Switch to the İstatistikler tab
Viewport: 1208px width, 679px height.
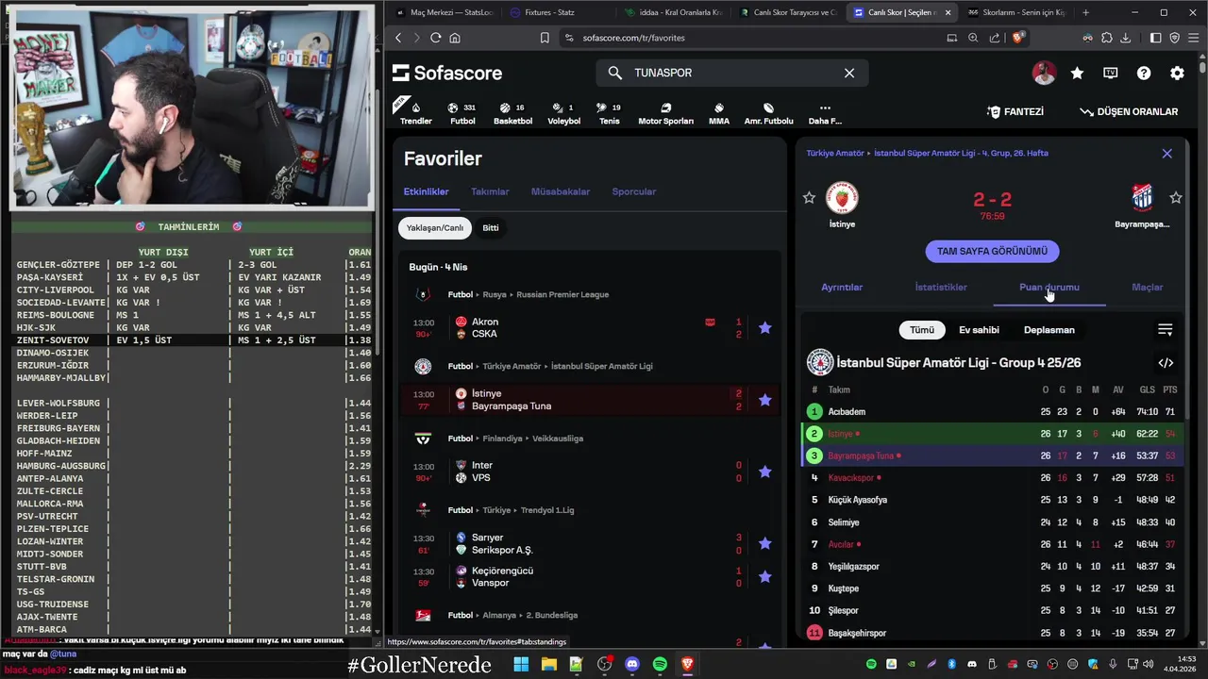(x=941, y=287)
